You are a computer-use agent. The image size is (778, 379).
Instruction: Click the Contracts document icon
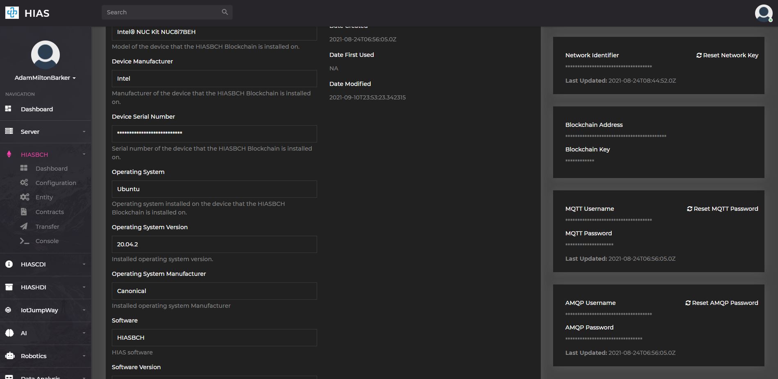coord(24,212)
